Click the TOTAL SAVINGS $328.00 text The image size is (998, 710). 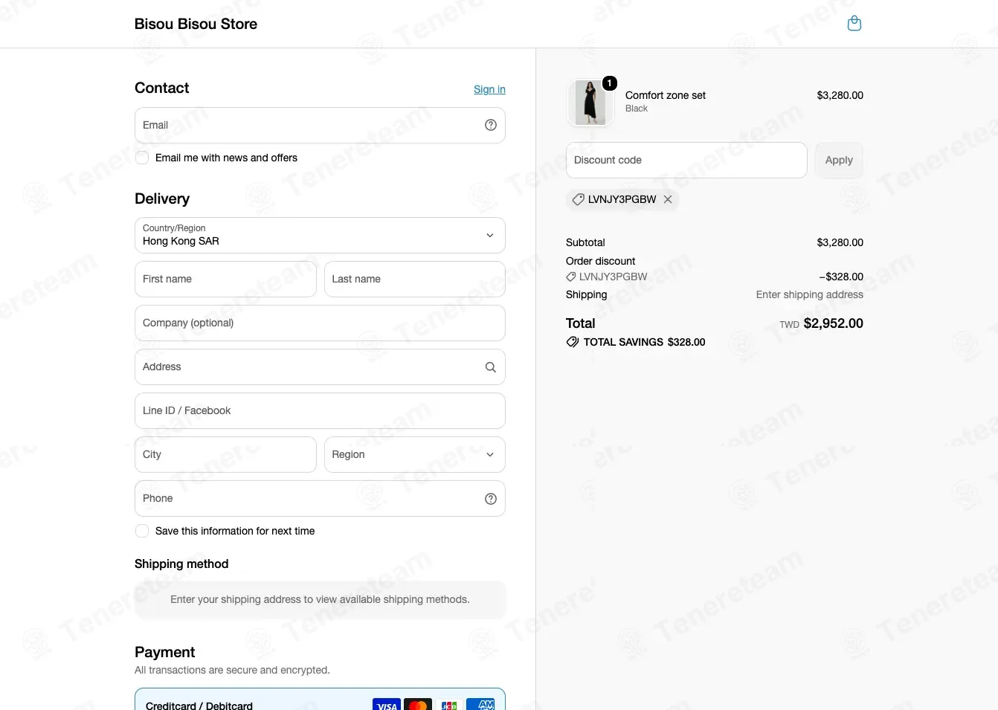[x=644, y=342]
